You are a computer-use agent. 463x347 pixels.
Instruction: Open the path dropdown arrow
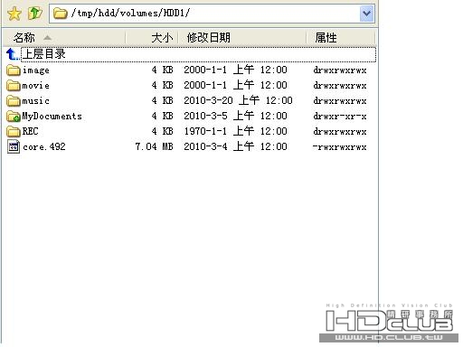[x=366, y=14]
